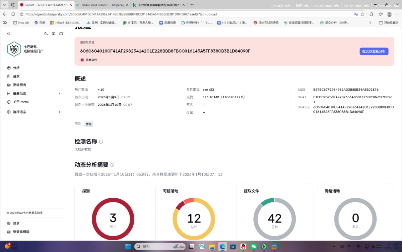The image size is (402, 252).
Task: Click the red 探测 donut chart showing 3
Action: (x=113, y=219)
